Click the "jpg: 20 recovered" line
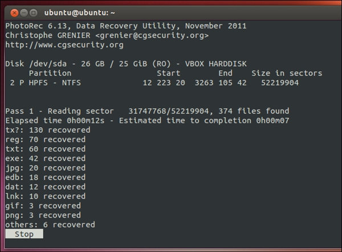 click(45, 168)
